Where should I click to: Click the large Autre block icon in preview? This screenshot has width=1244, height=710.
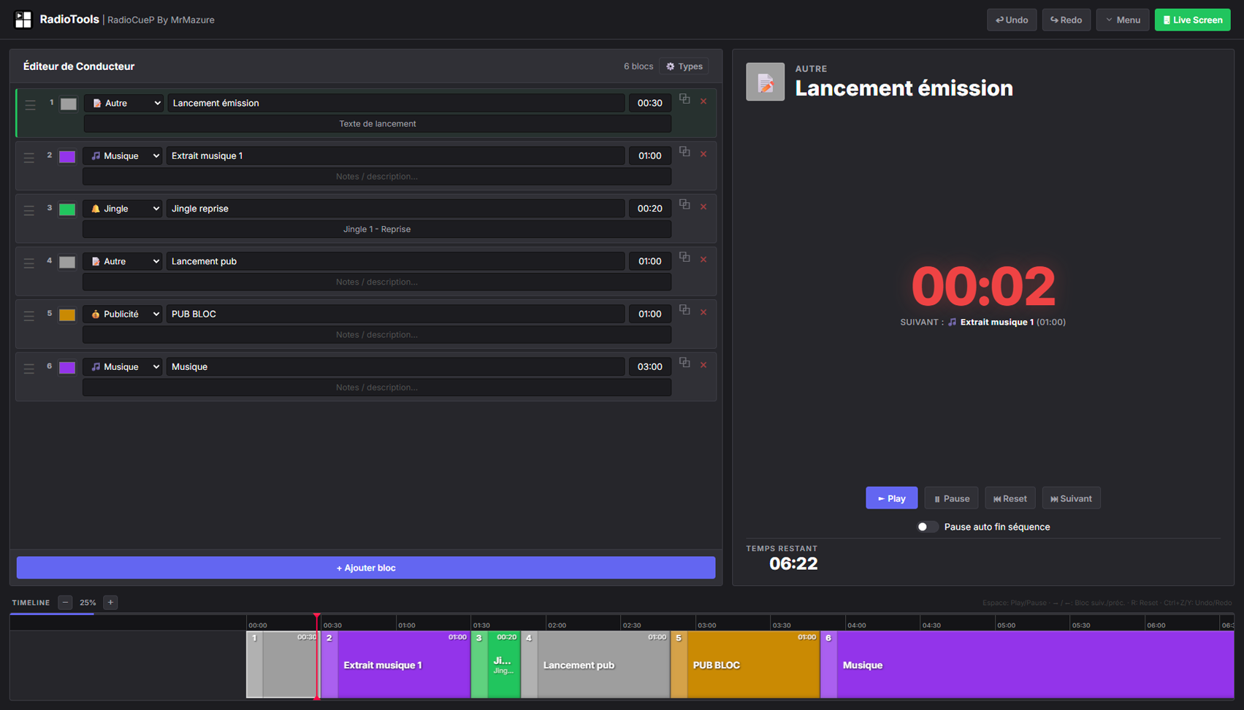765,82
